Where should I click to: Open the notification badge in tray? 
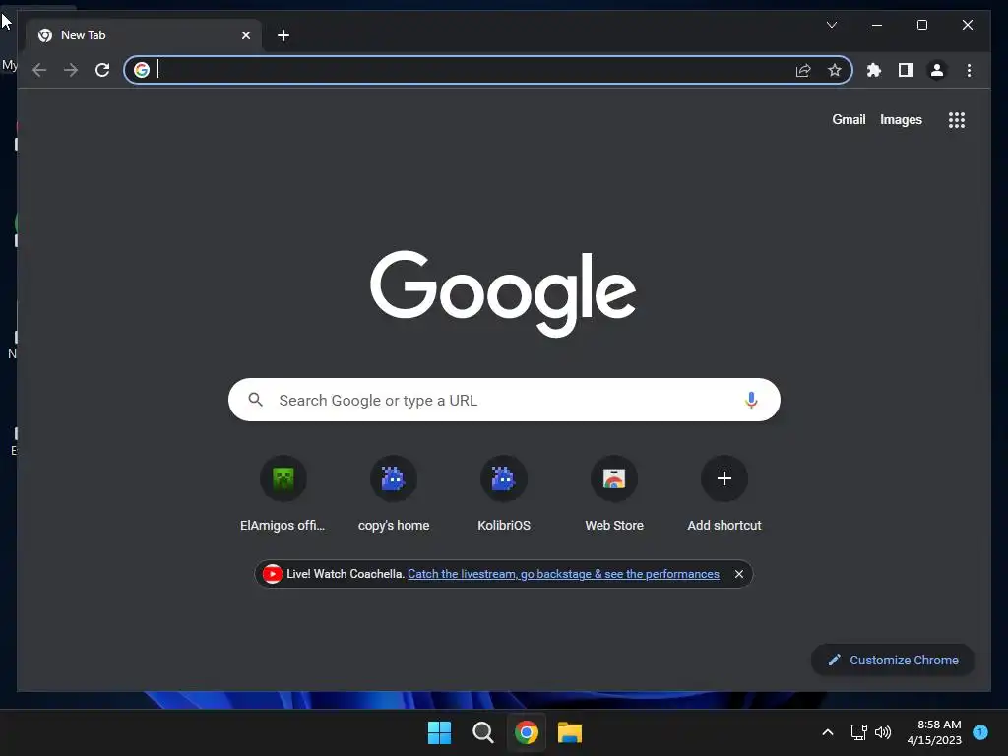(980, 731)
